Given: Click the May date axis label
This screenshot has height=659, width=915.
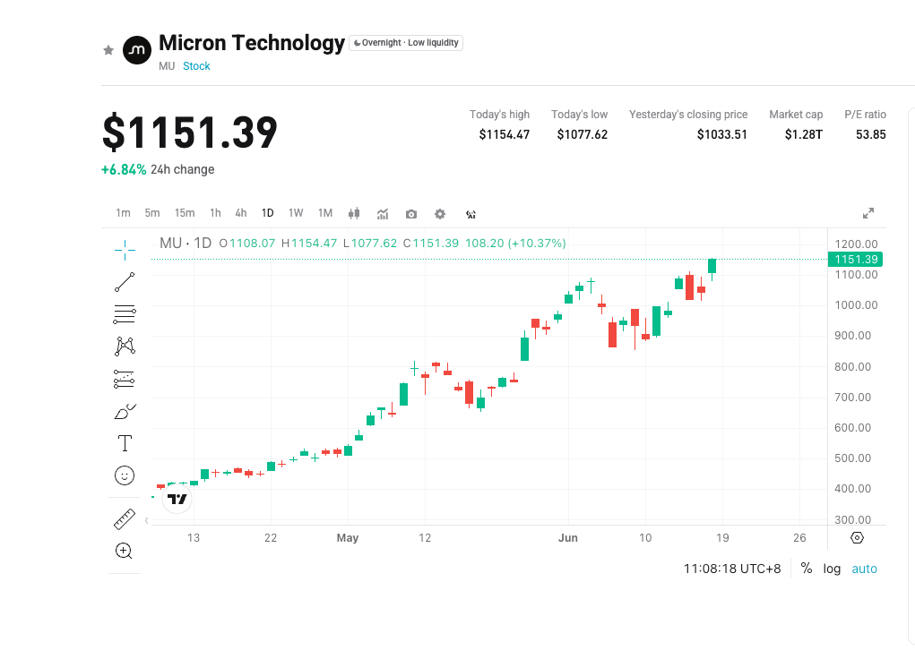Looking at the screenshot, I should (347, 538).
